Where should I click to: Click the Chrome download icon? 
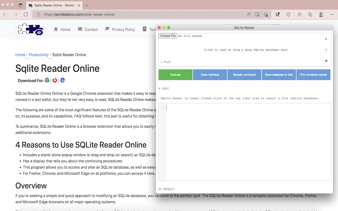(47, 80)
